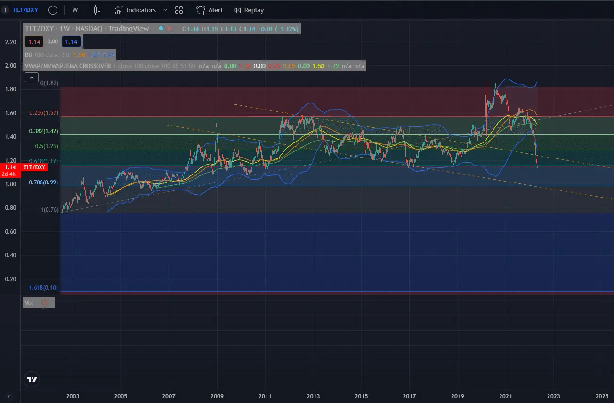Image resolution: width=614 pixels, height=403 pixels.
Task: Click the TradingView logo on the chart
Action: tap(32, 379)
